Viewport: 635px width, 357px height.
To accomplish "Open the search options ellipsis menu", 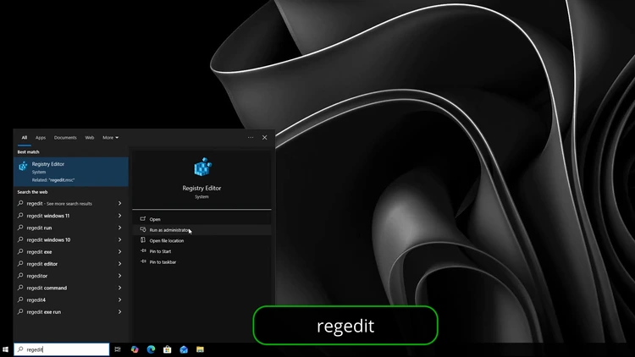I will pos(251,138).
